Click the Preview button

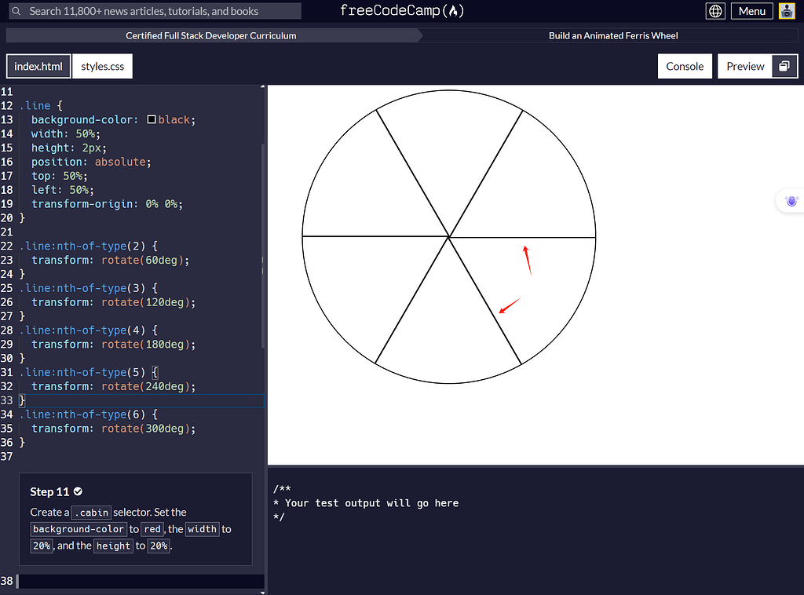pyautogui.click(x=744, y=66)
